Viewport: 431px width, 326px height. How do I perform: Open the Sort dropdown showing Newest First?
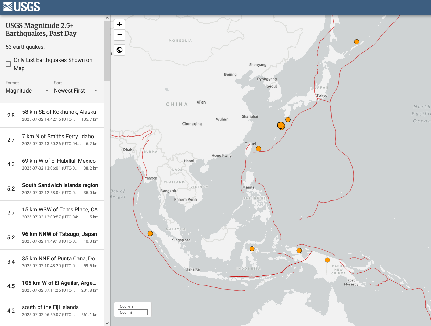(x=76, y=91)
